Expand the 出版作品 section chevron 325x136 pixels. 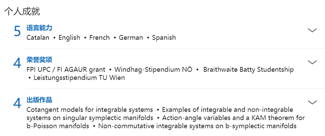pos(312,102)
